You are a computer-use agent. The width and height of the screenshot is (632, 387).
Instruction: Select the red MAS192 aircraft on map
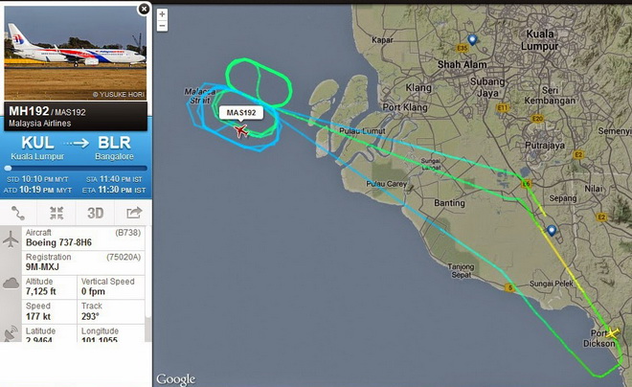click(240, 130)
